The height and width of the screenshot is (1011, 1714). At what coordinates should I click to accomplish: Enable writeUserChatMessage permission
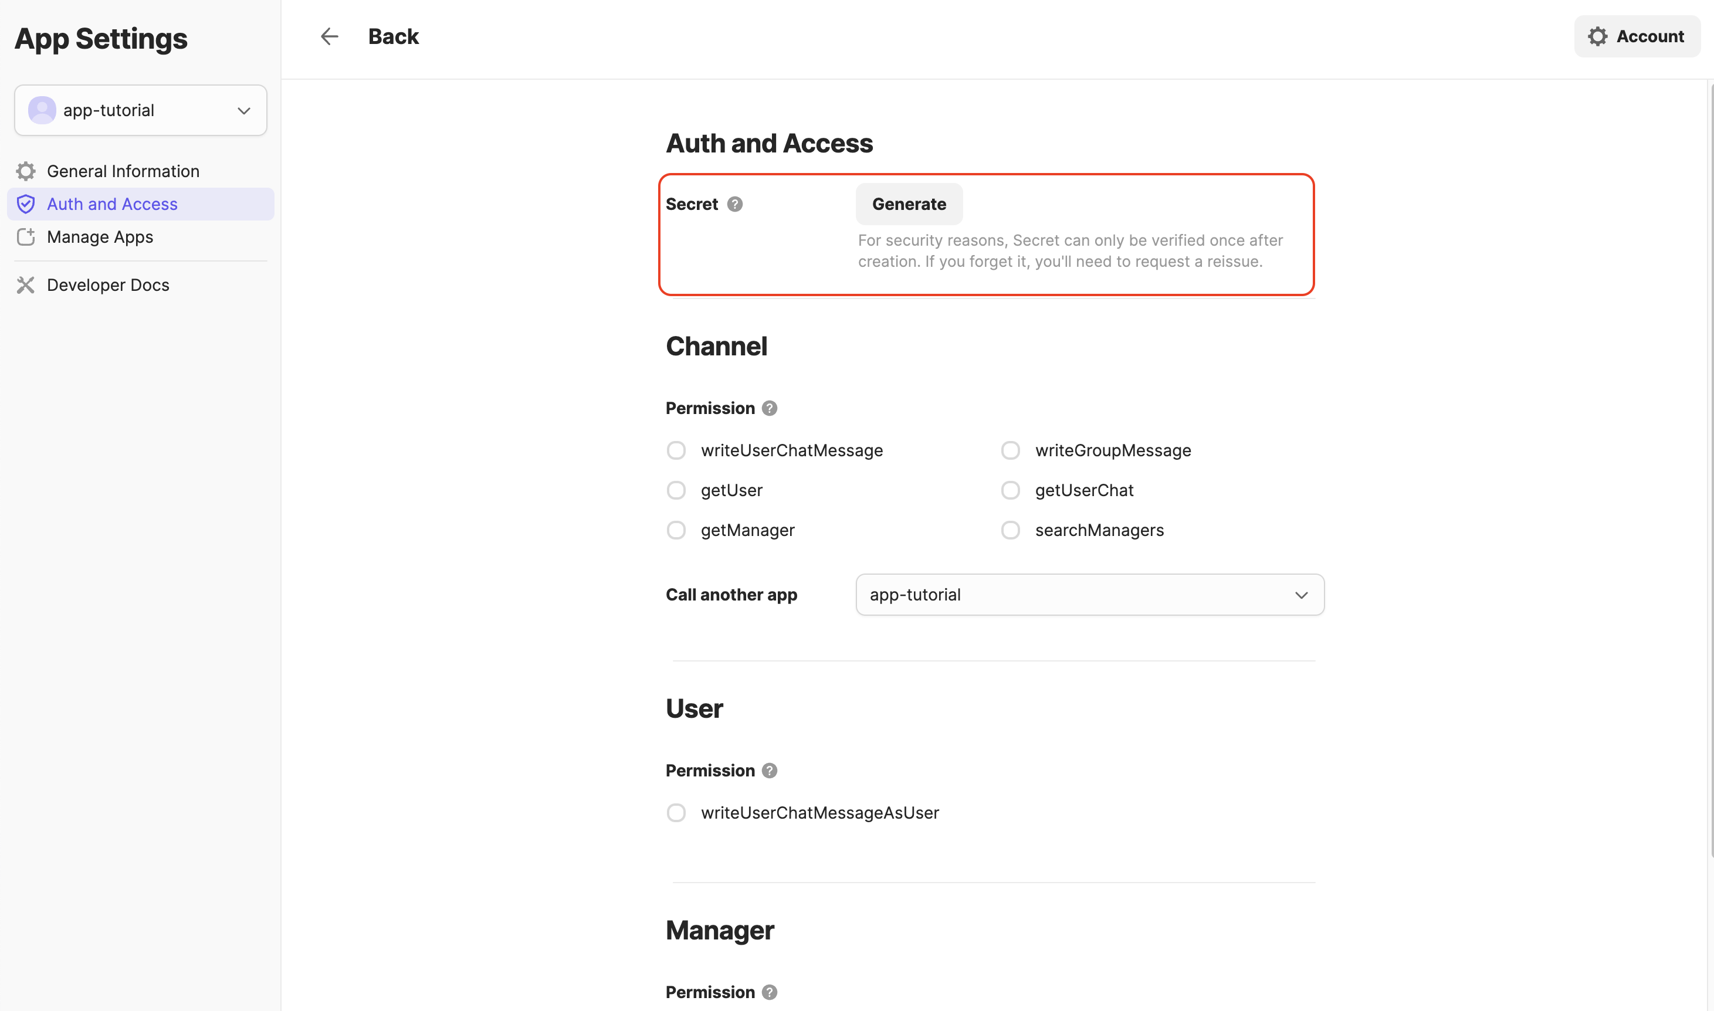coord(676,450)
